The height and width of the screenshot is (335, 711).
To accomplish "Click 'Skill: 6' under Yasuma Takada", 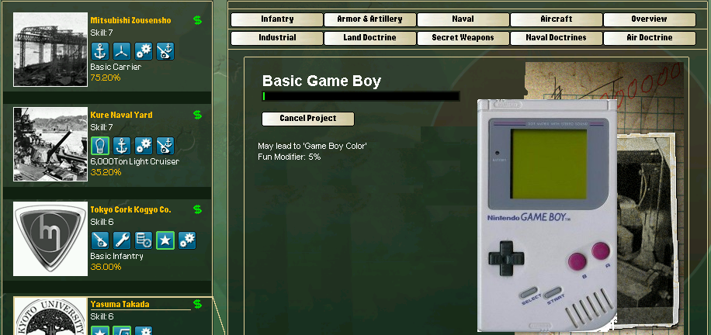I will [x=102, y=316].
